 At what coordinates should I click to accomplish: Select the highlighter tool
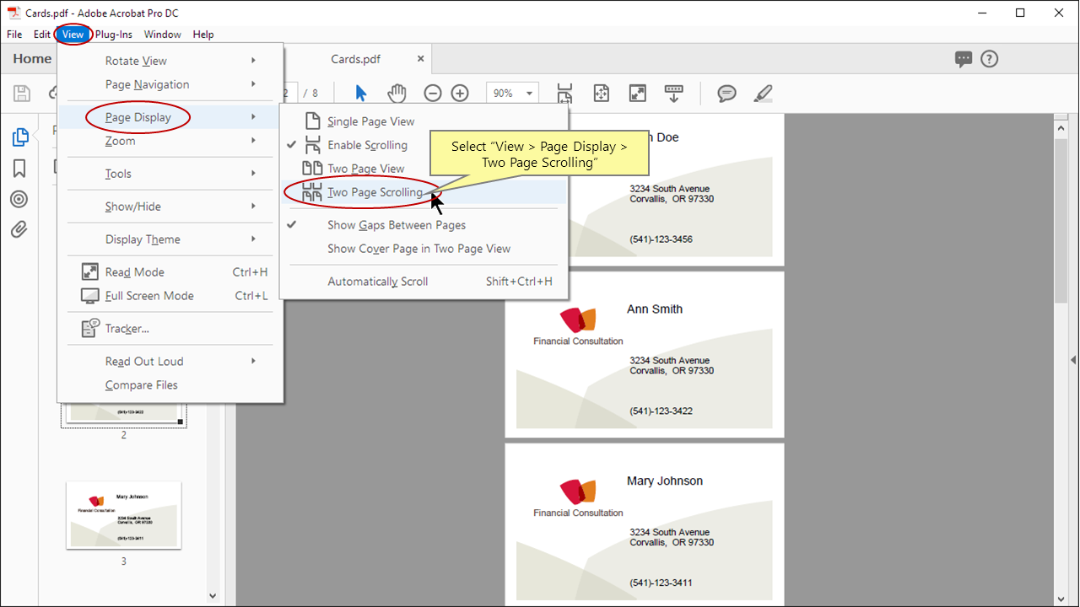tap(762, 93)
